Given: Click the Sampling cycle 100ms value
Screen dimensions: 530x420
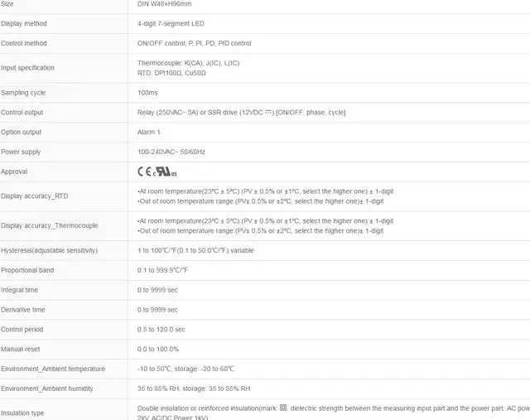Looking at the screenshot, I should click(147, 93).
